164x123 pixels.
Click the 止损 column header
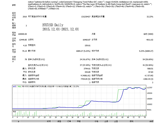point(106,121)
